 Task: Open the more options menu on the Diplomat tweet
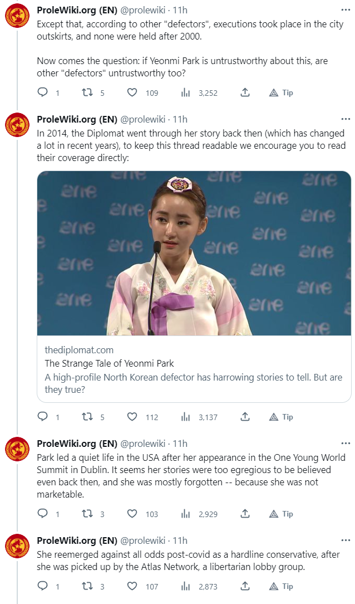pyautogui.click(x=346, y=119)
